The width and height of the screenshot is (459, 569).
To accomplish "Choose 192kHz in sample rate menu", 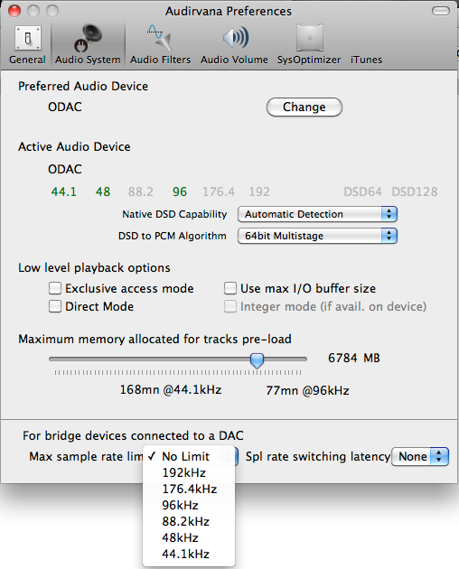I will 189,472.
